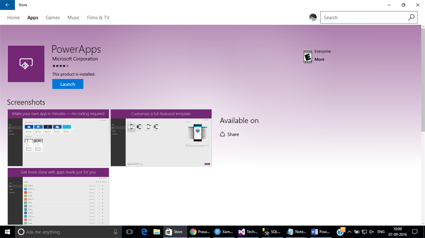The image size is (425, 238).
Task: Open 'Get more done with apps' screenshot
Action: pos(58,196)
